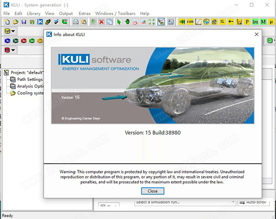
Task: Click the Ready status bar text
Action: pos(7,215)
